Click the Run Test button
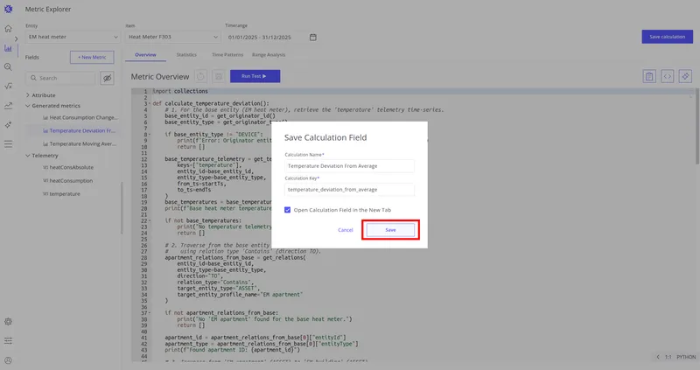Viewport: 700px width, 370px height. pyautogui.click(x=255, y=76)
